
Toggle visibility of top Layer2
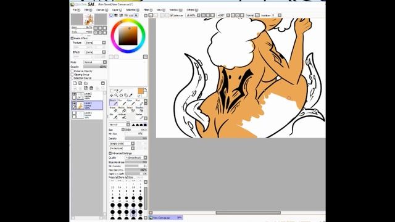74,94
